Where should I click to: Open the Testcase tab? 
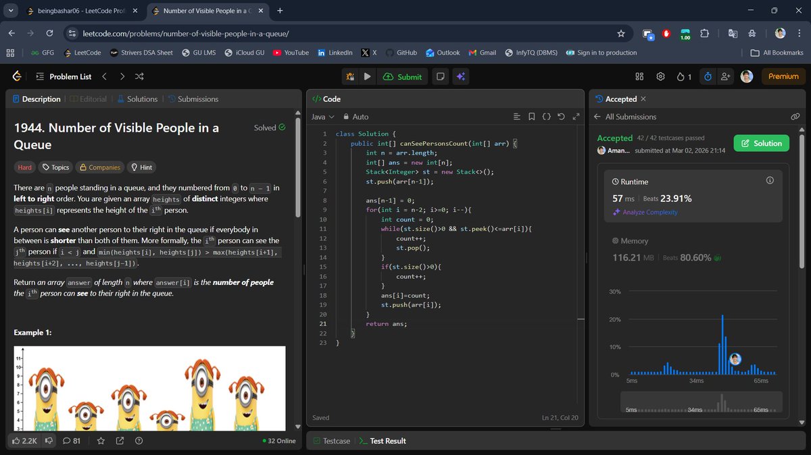point(331,441)
